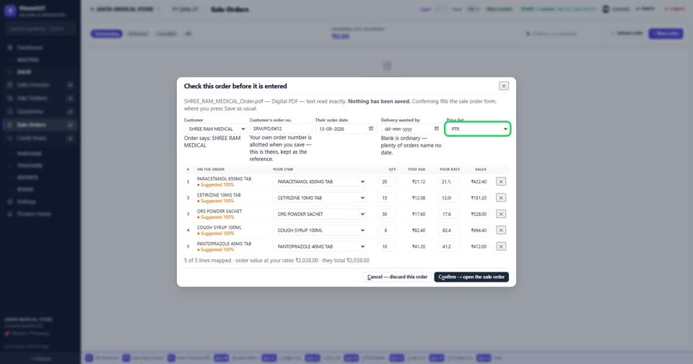Image resolution: width=693 pixels, height=364 pixels.
Task: Open item dropdown for ORS POWDER SACHET
Action: (320, 214)
